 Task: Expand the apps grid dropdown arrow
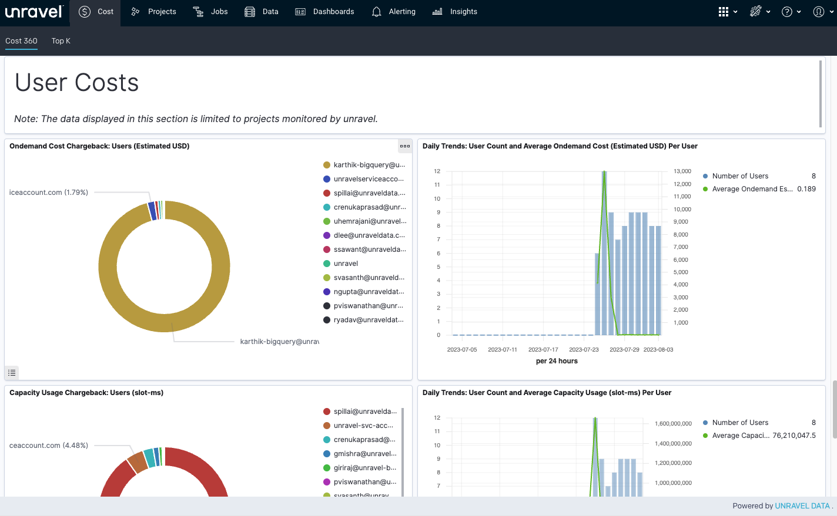coord(735,12)
